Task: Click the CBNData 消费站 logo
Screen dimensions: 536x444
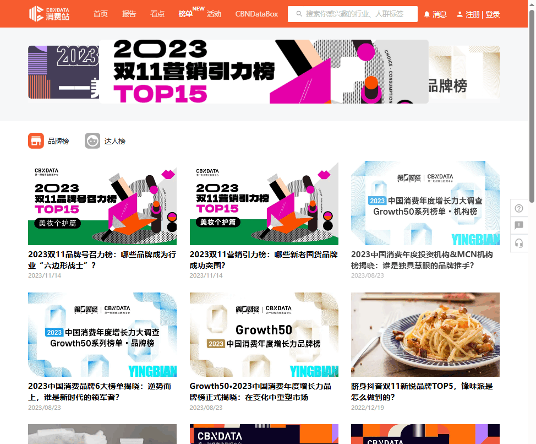Action: 49,14
